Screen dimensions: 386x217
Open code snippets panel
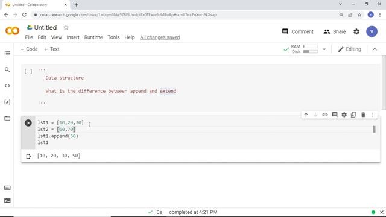pos(7,86)
